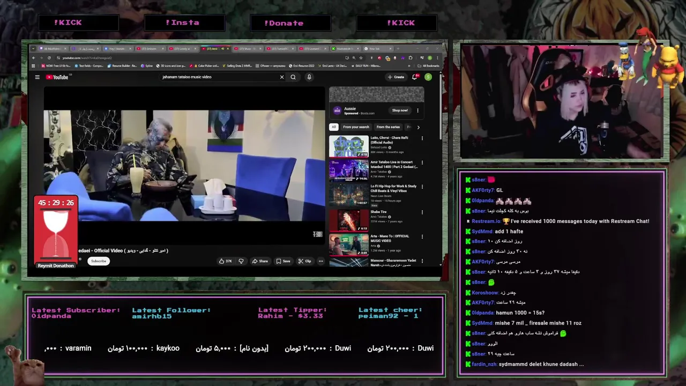Save the video to a playlist

coord(283,261)
